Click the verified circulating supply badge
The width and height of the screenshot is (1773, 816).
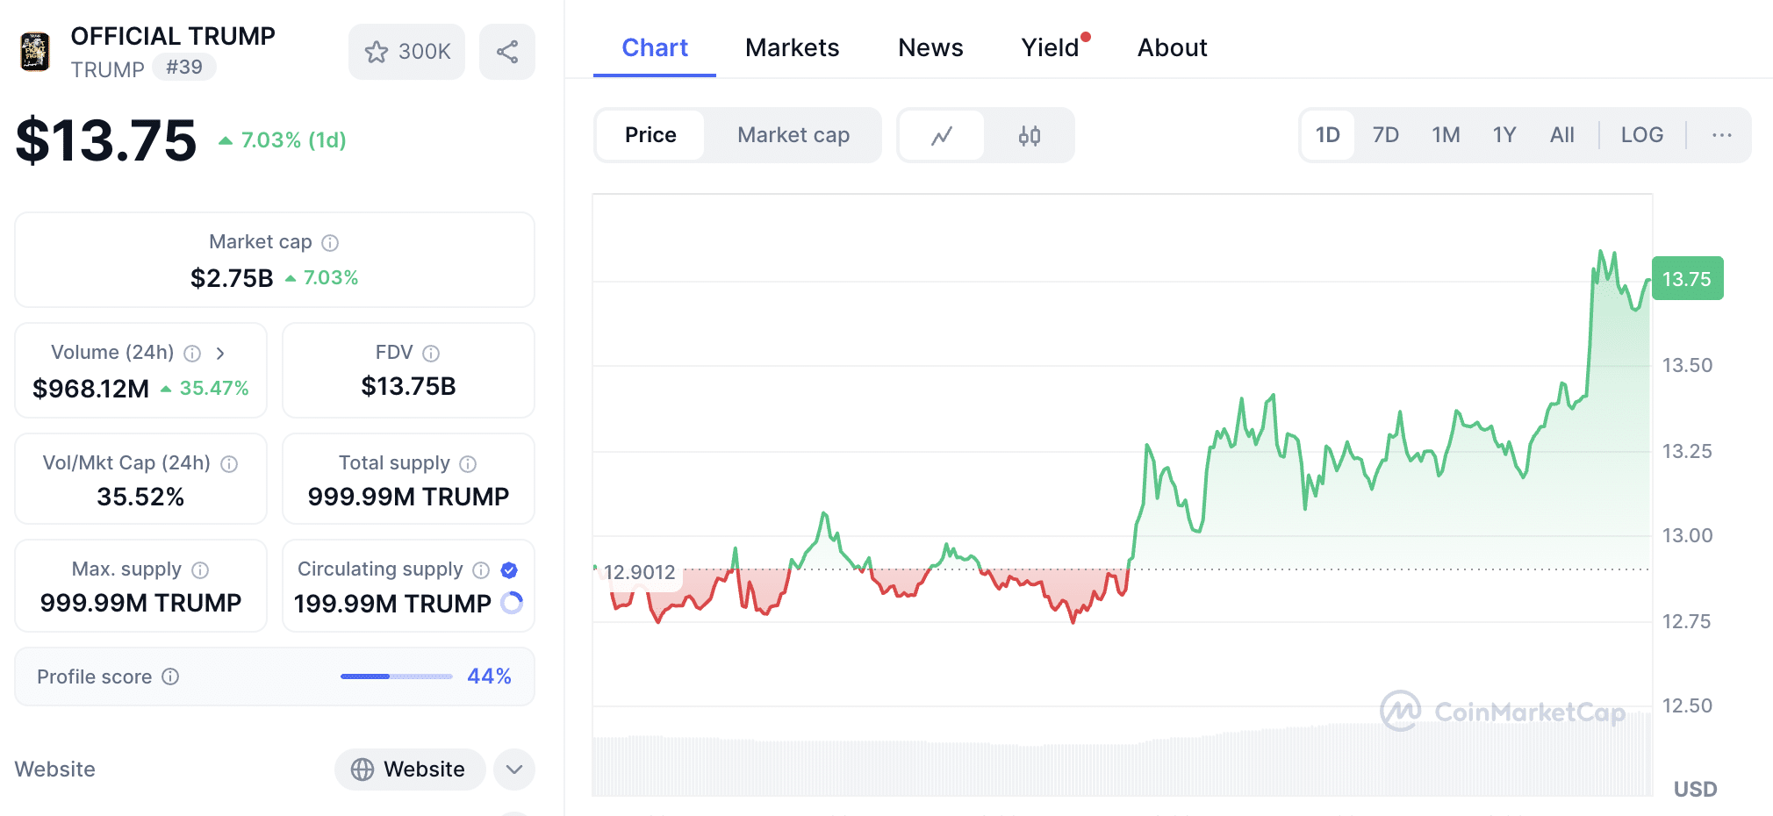pos(509,570)
